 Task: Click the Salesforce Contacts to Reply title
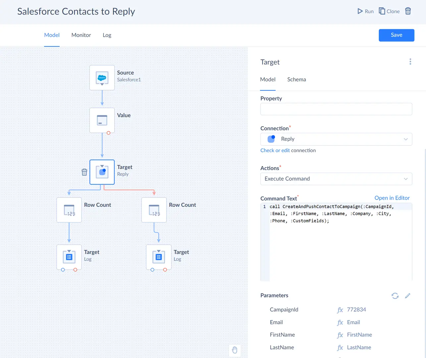76,12
